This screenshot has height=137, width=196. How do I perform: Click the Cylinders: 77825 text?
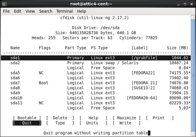(x=138, y=38)
